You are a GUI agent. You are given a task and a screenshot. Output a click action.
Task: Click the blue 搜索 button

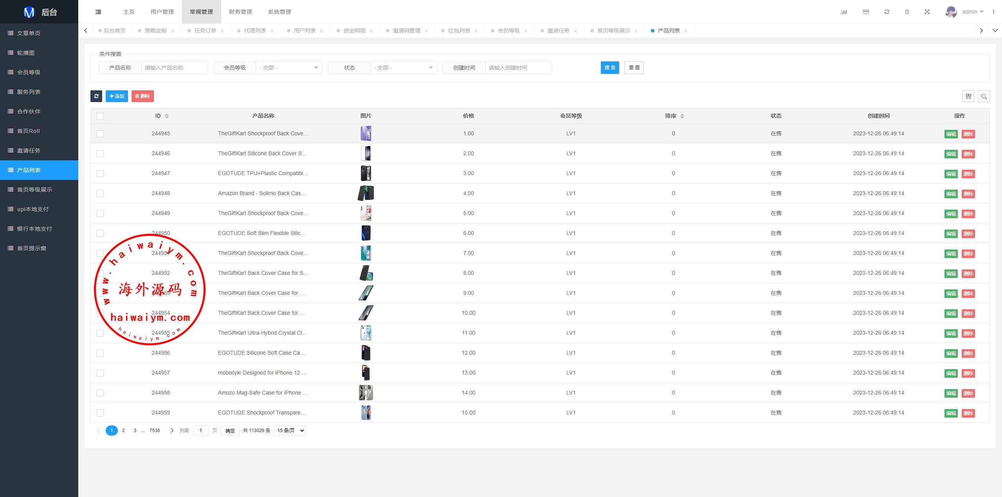[x=610, y=68]
